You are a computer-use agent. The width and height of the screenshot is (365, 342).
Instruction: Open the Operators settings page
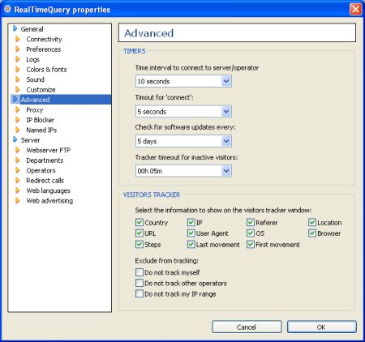(41, 170)
